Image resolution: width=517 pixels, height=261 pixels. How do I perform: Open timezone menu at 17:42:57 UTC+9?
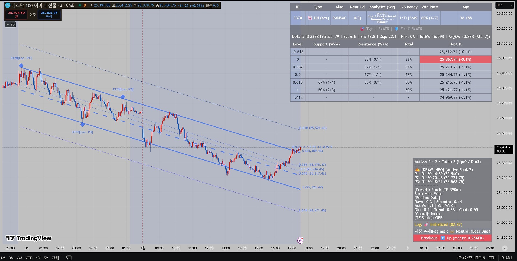(x=471, y=258)
